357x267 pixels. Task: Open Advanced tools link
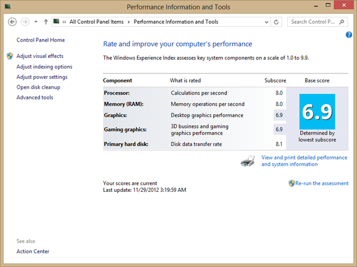coord(35,97)
